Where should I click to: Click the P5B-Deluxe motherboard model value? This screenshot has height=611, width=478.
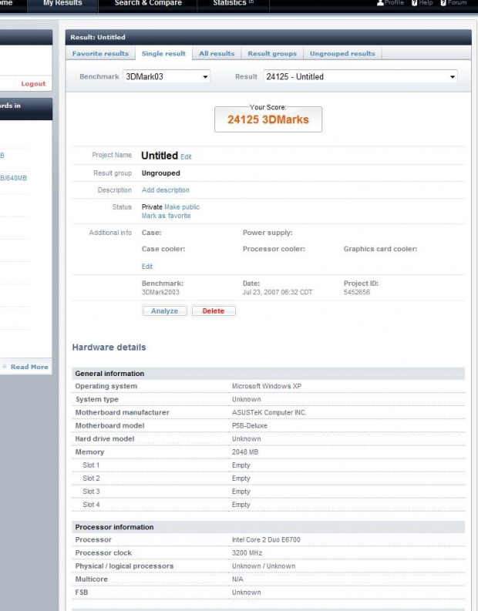click(x=250, y=425)
